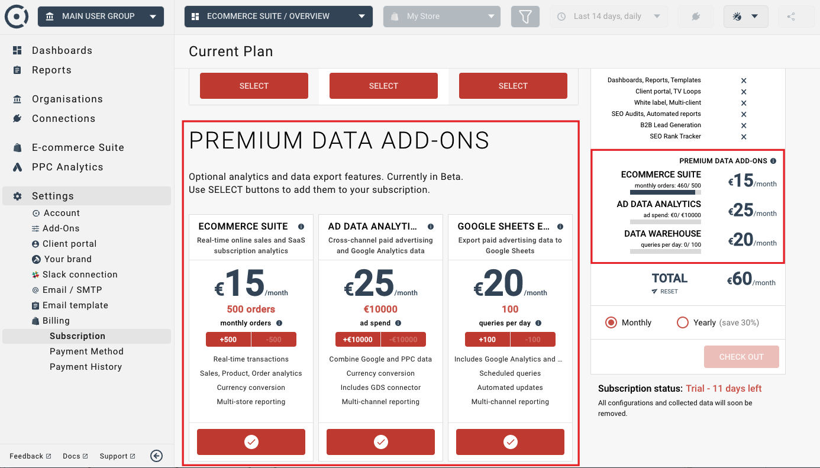Open the MAIN USER GROUP dropdown
The height and width of the screenshot is (468, 820).
(101, 17)
